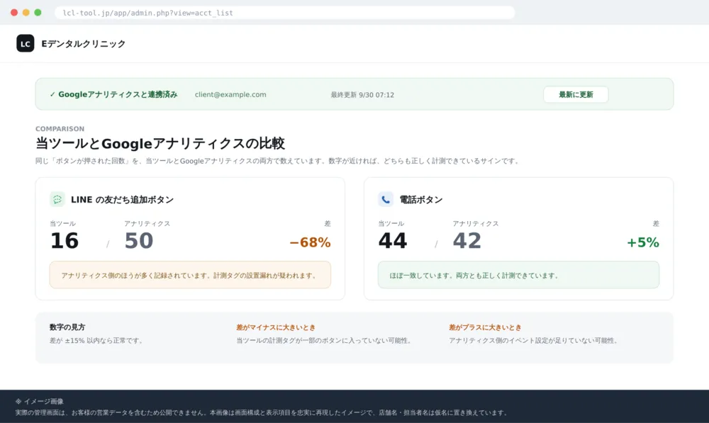The height and width of the screenshot is (423, 709).
Task: Click the 数字の見方 heading
Action: point(67,327)
